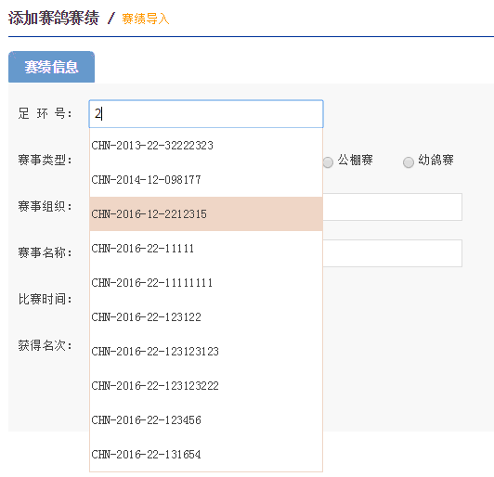
Task: Select suggestion CHN-2016-22-11111111
Action: pos(206,283)
